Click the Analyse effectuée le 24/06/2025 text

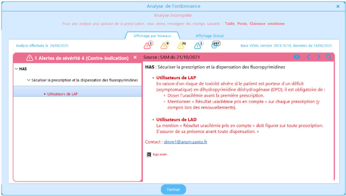click(x=42, y=46)
